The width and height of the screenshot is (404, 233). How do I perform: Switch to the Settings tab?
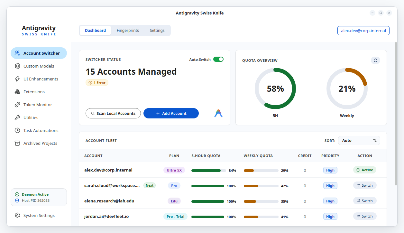click(157, 30)
